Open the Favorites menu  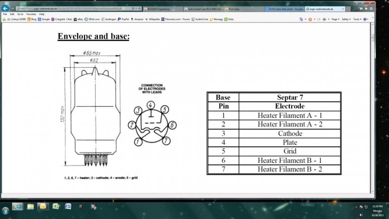pyautogui.click(x=31, y=14)
